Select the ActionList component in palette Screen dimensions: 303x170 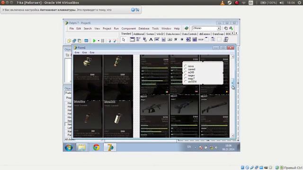click(x=225, y=40)
